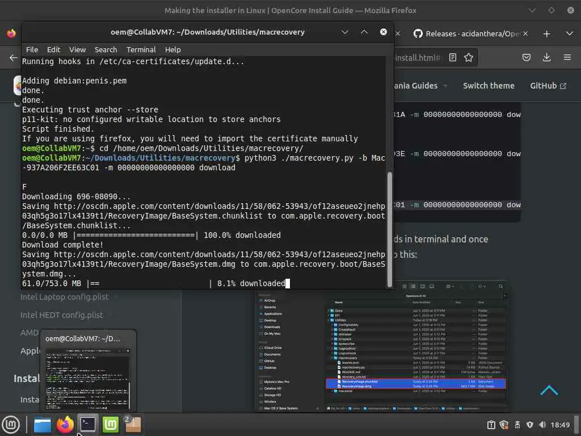
Task: List all Firefox tabs dropdown
Action: [x=570, y=33]
